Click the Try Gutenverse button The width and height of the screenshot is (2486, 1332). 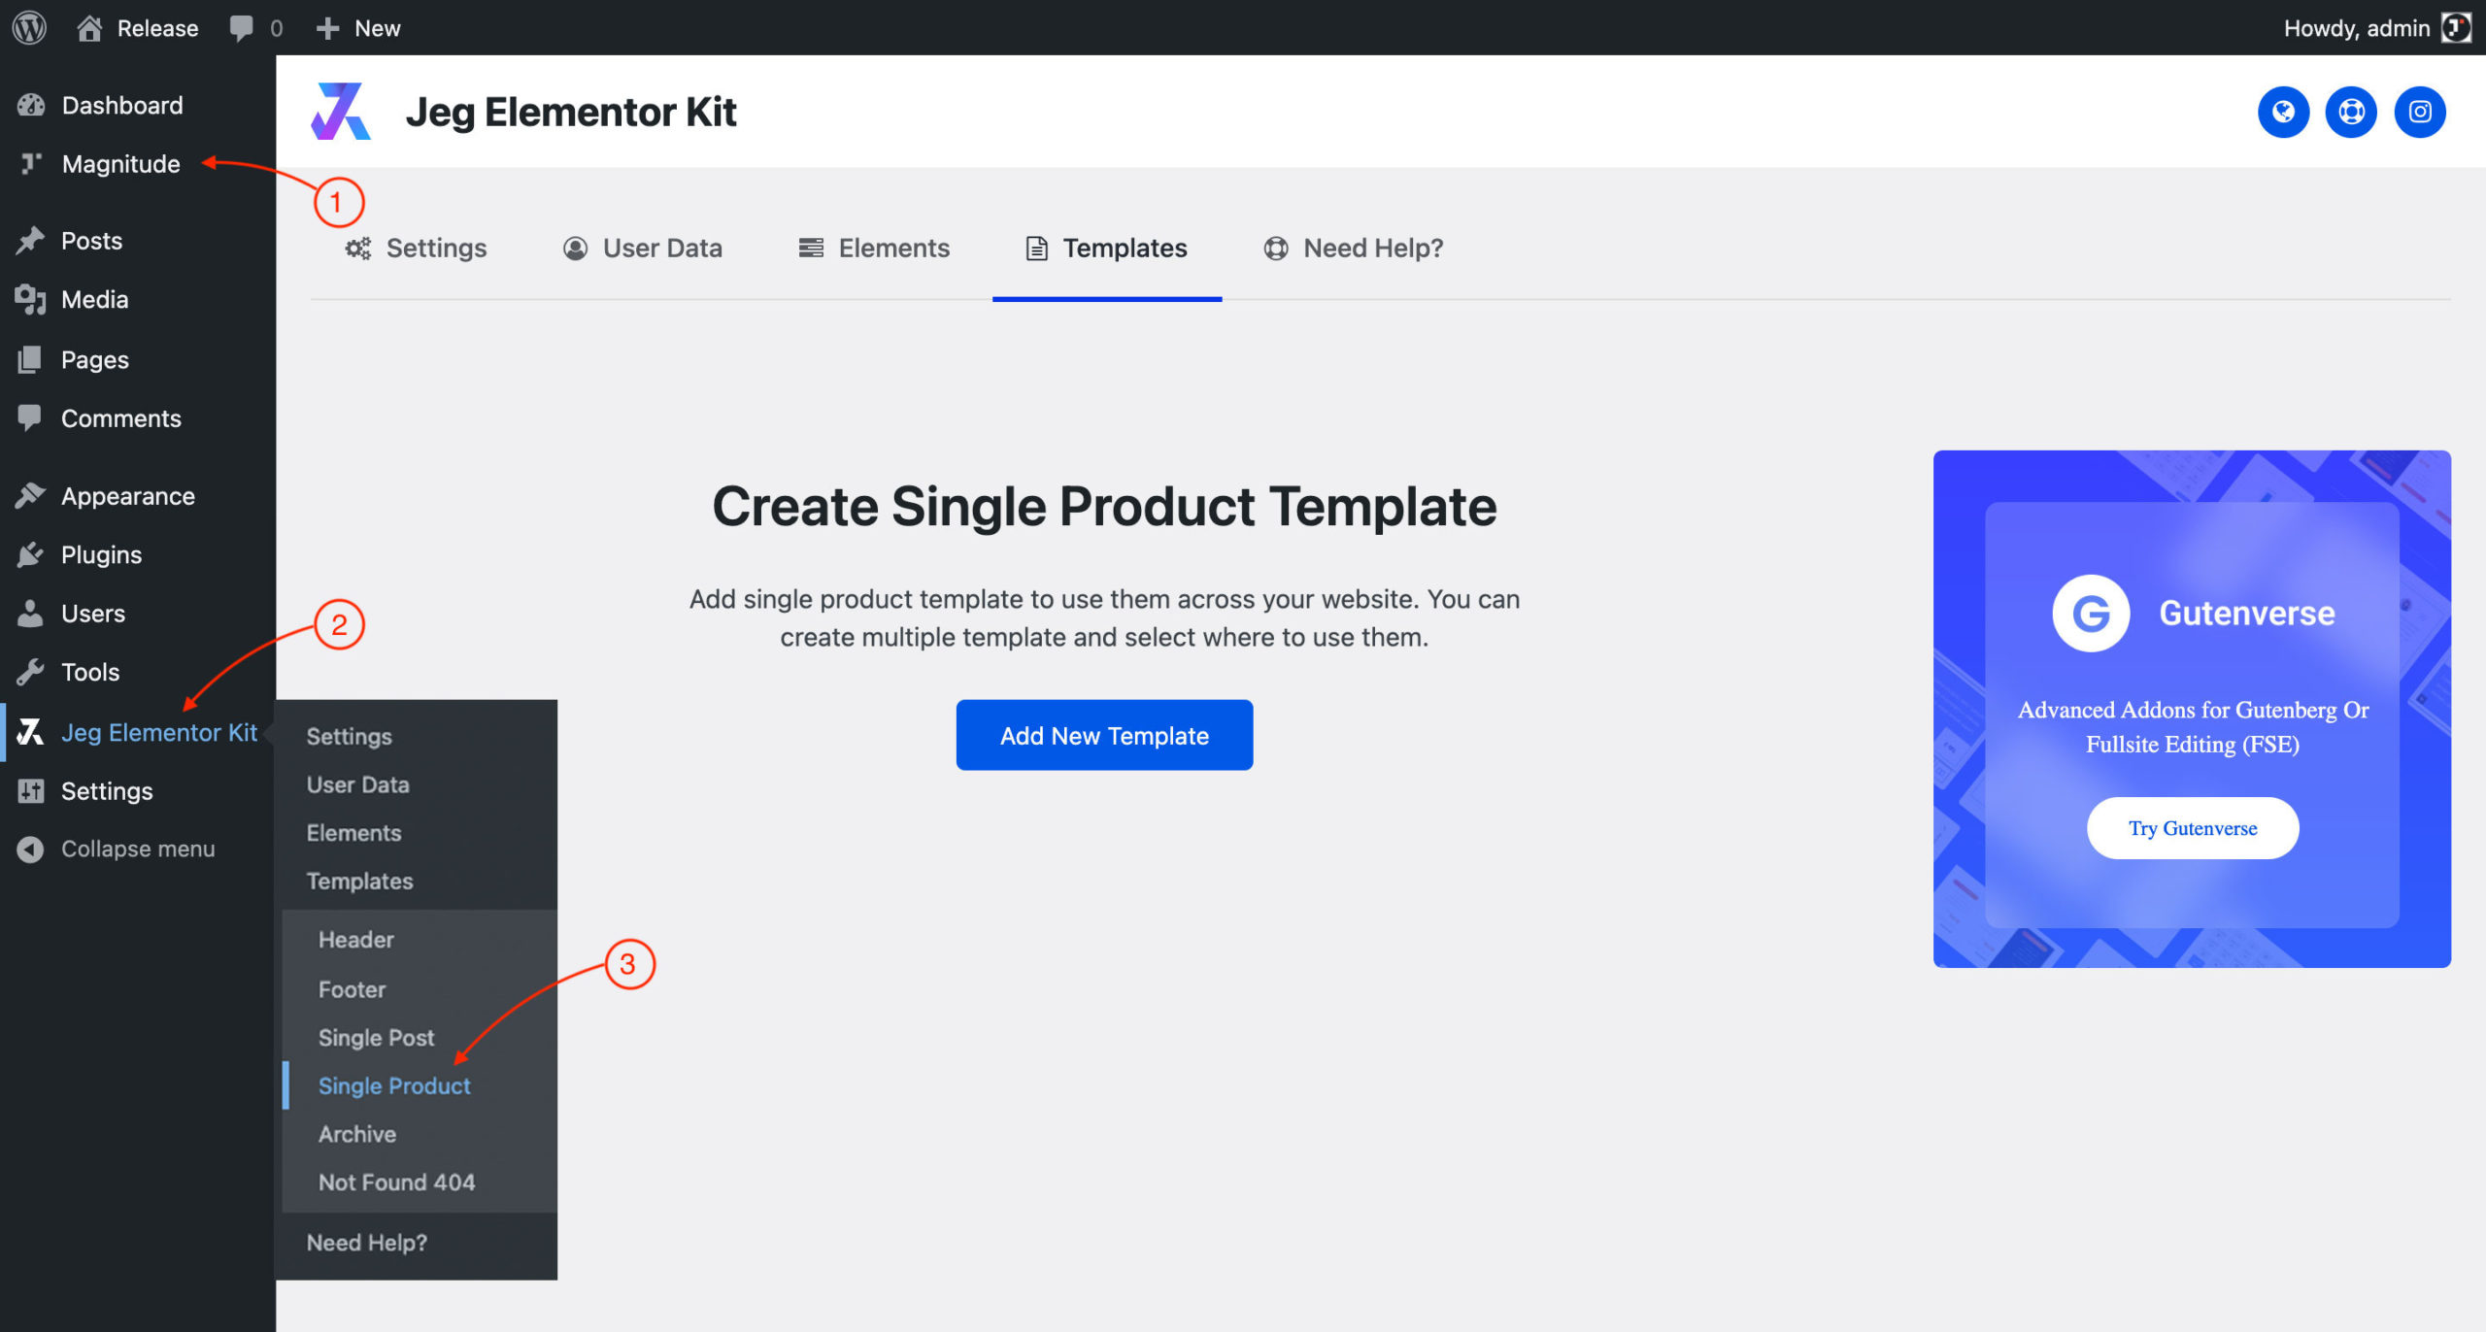(2192, 828)
